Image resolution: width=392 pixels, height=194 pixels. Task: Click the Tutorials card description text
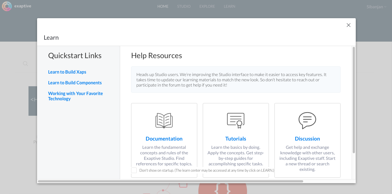(x=236, y=155)
